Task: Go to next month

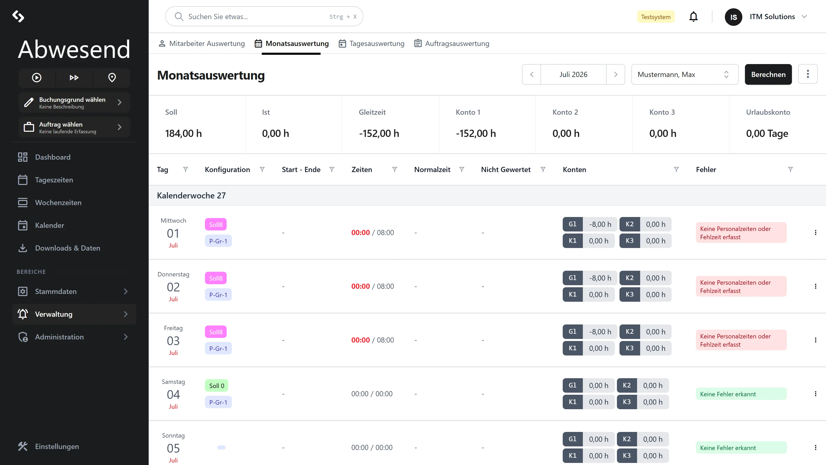Action: pos(616,74)
